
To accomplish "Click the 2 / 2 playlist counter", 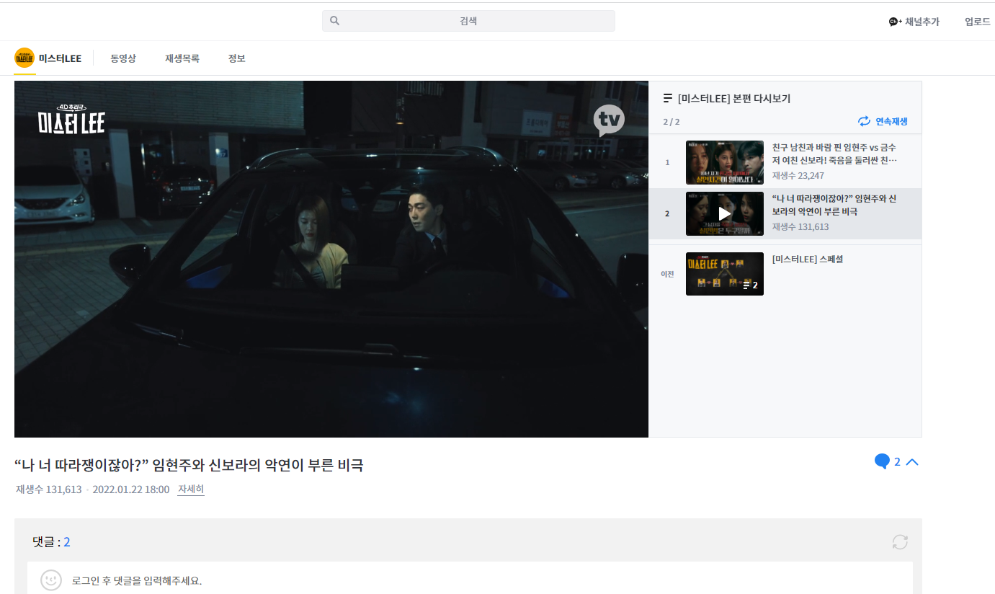I will pyautogui.click(x=671, y=122).
